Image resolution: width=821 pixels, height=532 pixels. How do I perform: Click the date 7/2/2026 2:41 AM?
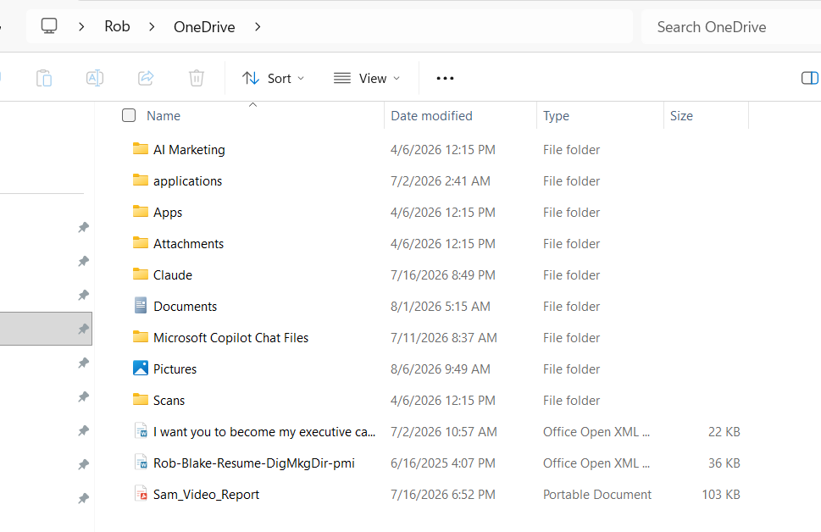441,181
